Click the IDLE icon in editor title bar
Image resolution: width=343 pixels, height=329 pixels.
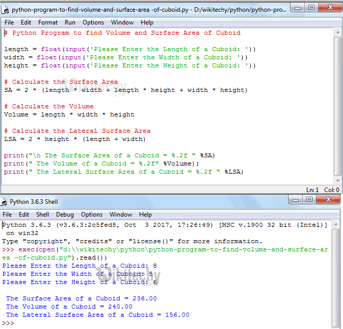pos(6,10)
